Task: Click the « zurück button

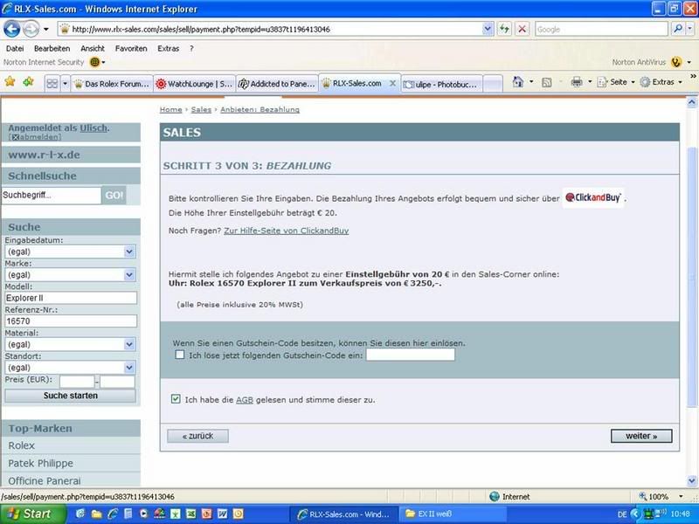Action: coord(198,436)
